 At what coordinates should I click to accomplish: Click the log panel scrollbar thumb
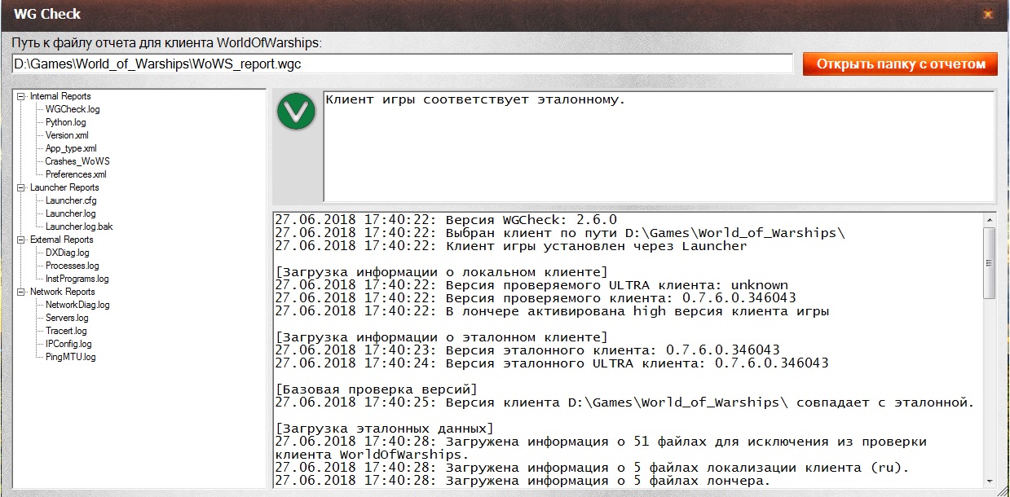point(989,262)
